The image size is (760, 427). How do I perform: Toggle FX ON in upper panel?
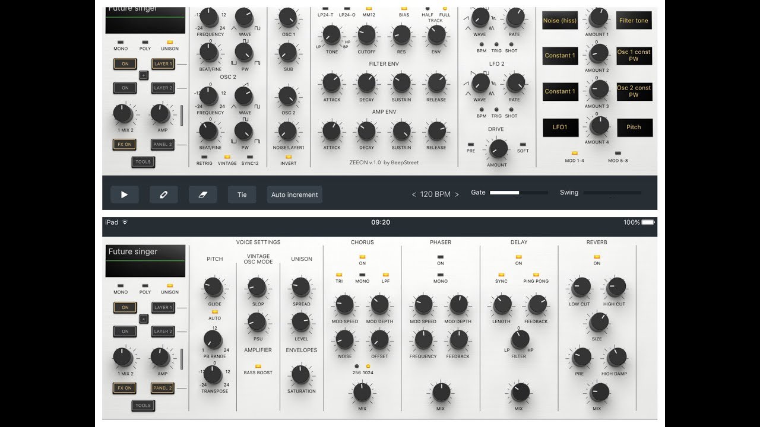pyautogui.click(x=125, y=144)
